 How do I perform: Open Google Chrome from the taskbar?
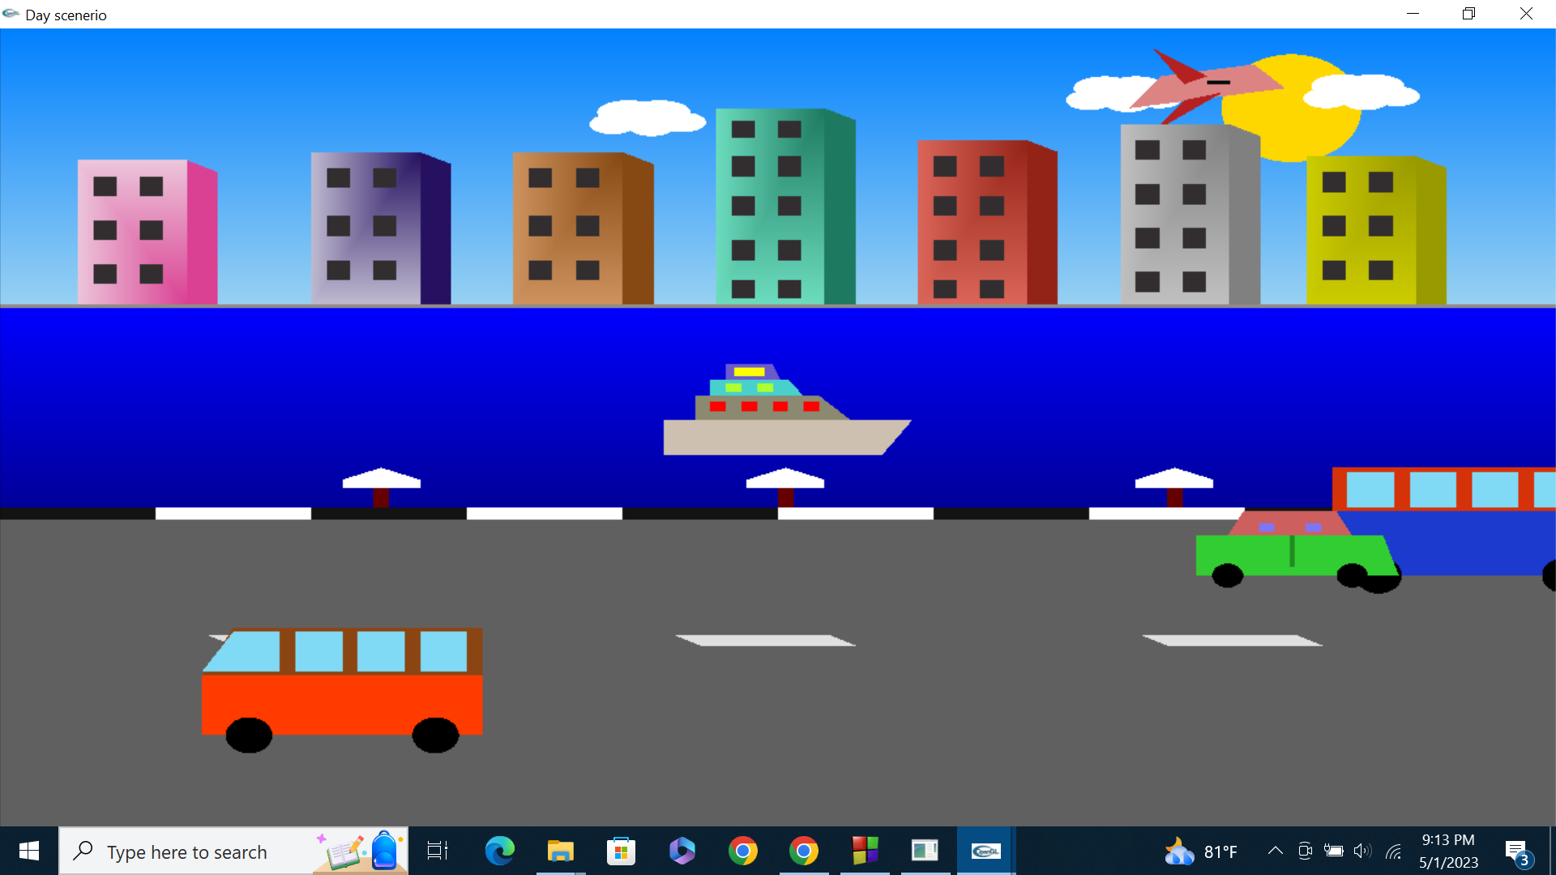[x=743, y=851]
